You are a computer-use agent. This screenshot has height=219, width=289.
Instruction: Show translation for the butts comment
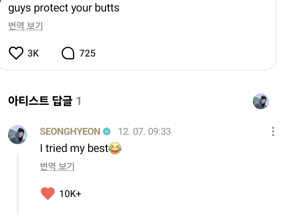pyautogui.click(x=26, y=26)
